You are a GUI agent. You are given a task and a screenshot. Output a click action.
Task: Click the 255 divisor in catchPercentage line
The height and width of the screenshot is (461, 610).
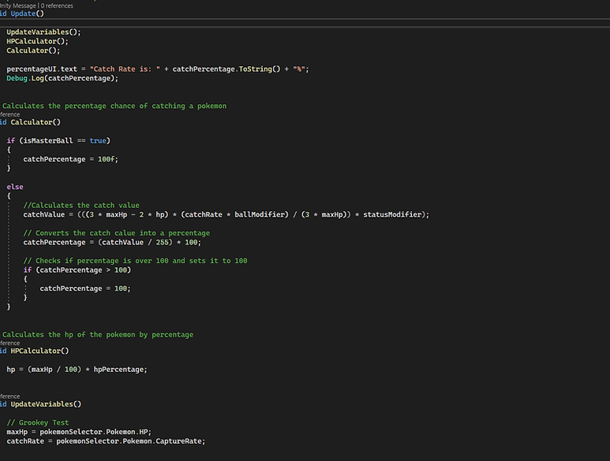coord(162,243)
